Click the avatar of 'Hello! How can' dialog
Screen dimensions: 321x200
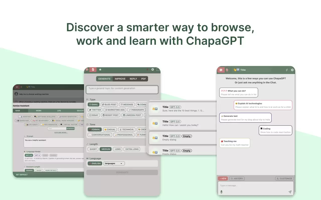155,123
